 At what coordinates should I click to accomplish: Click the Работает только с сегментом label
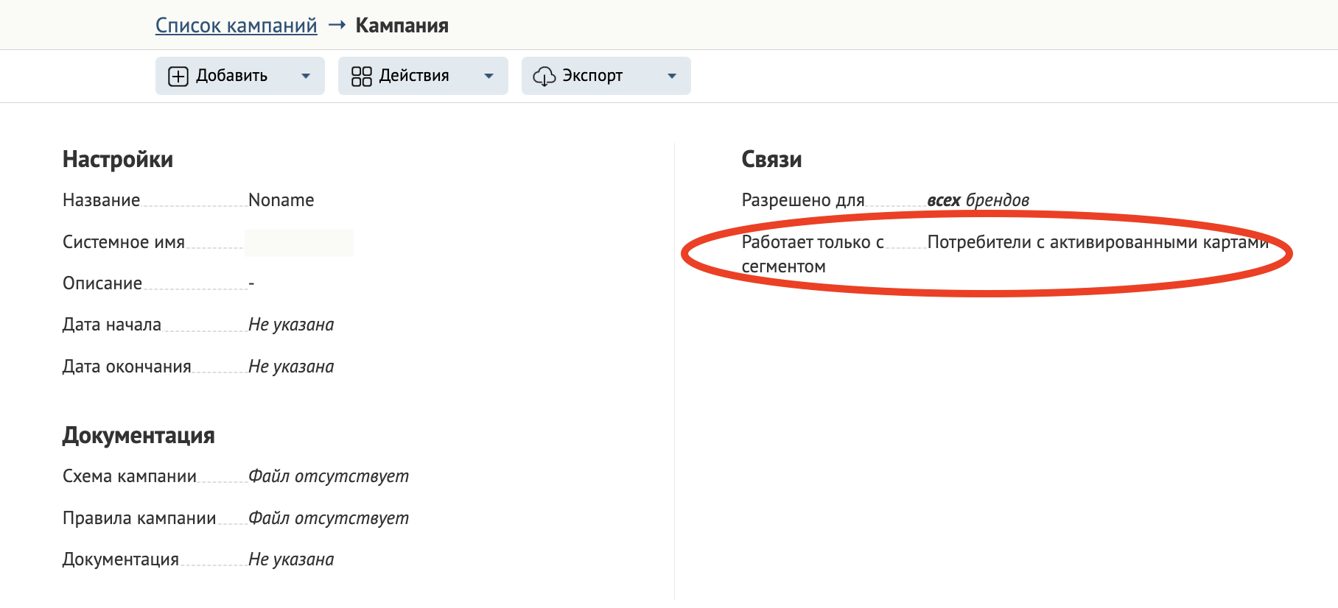813,254
